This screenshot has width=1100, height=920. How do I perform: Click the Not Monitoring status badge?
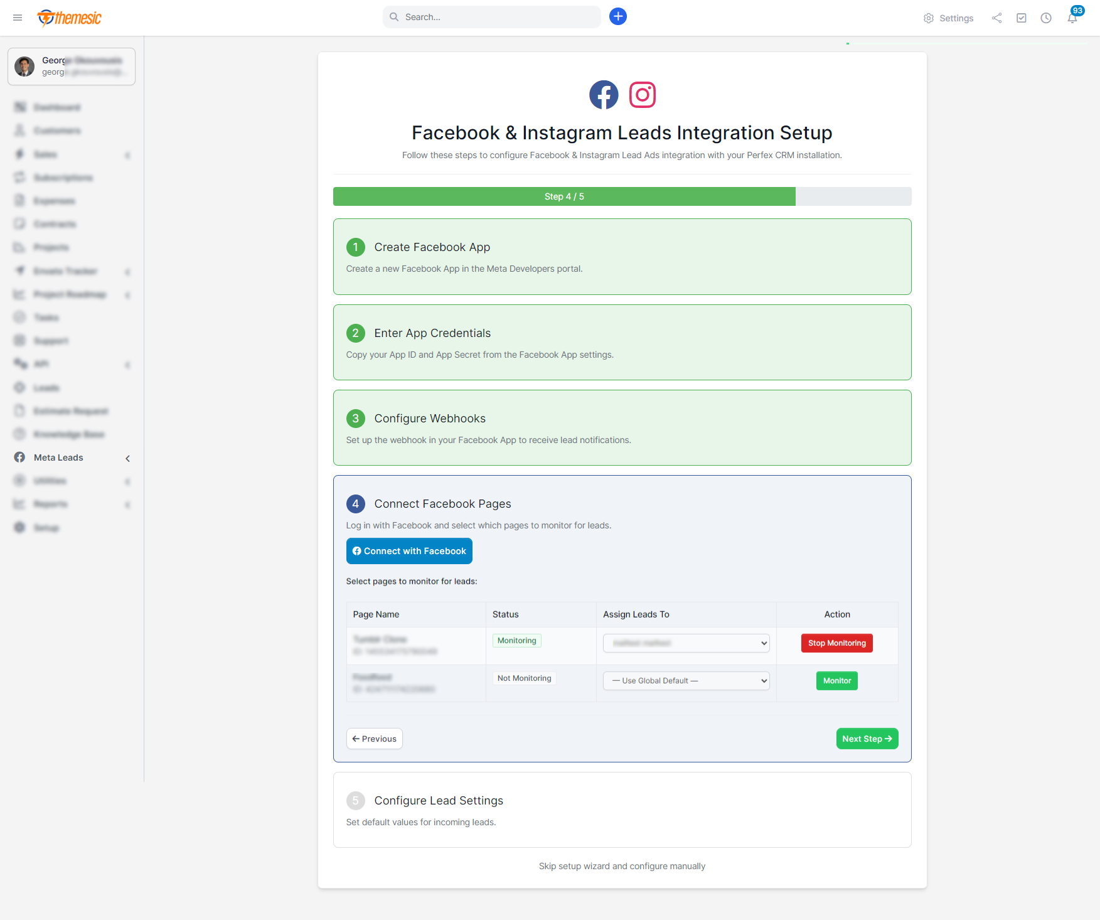[525, 678]
